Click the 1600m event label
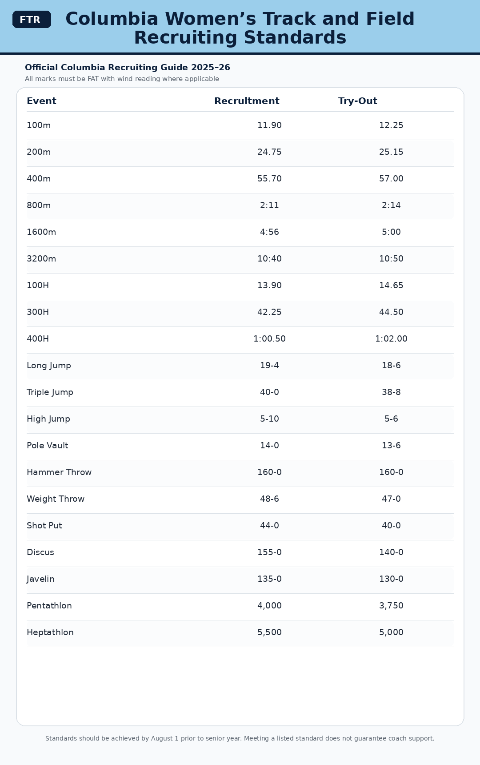The image size is (480, 765). (x=41, y=232)
